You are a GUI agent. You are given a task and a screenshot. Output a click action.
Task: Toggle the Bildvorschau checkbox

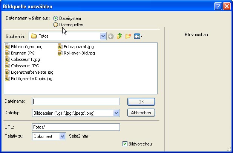[125, 144]
